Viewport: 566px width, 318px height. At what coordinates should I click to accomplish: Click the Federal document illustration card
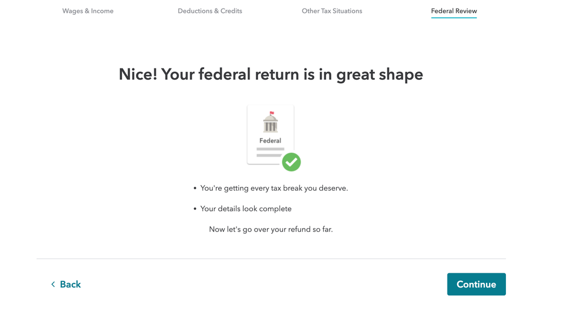coord(271,135)
